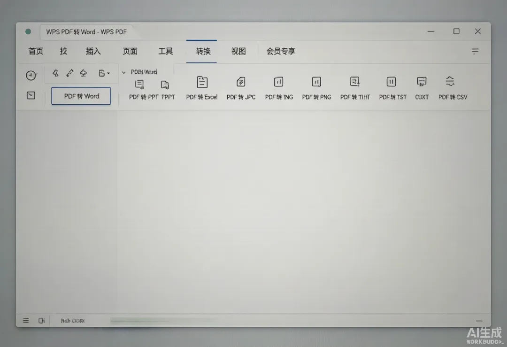Click the square box icon below the clock
This screenshot has height=347, width=507.
(x=31, y=95)
